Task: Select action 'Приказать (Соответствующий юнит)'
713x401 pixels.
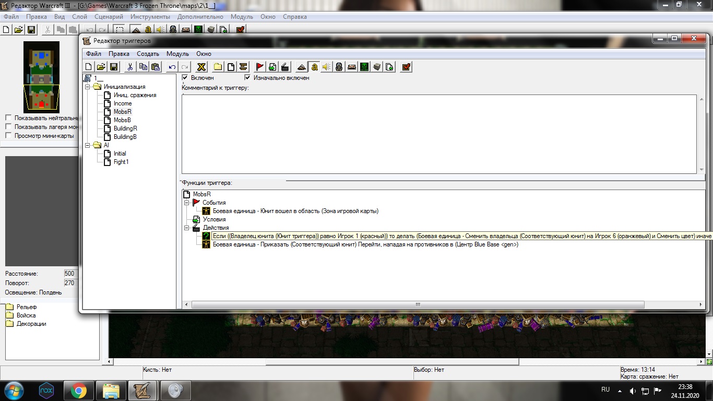Action: point(365,244)
